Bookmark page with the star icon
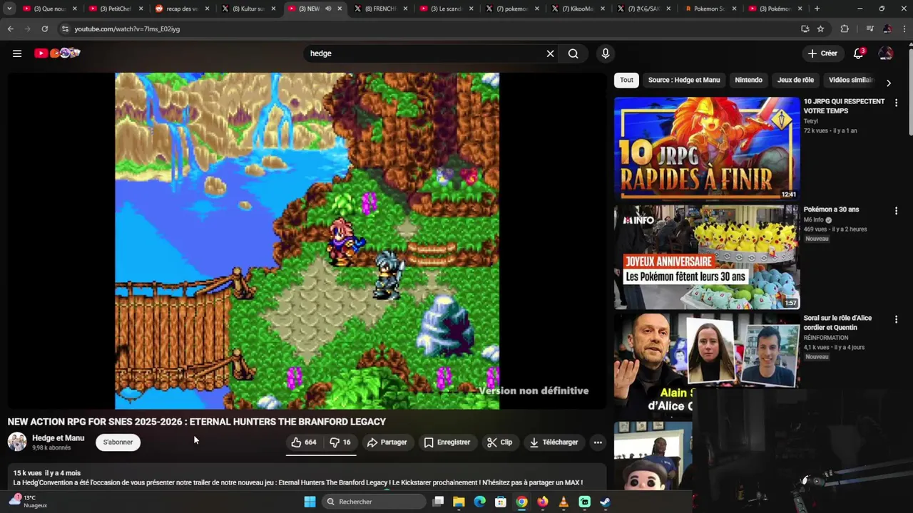This screenshot has height=513, width=913. pos(820,28)
